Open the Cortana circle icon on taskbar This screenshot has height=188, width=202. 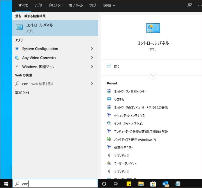pyautogui.click(x=104, y=184)
